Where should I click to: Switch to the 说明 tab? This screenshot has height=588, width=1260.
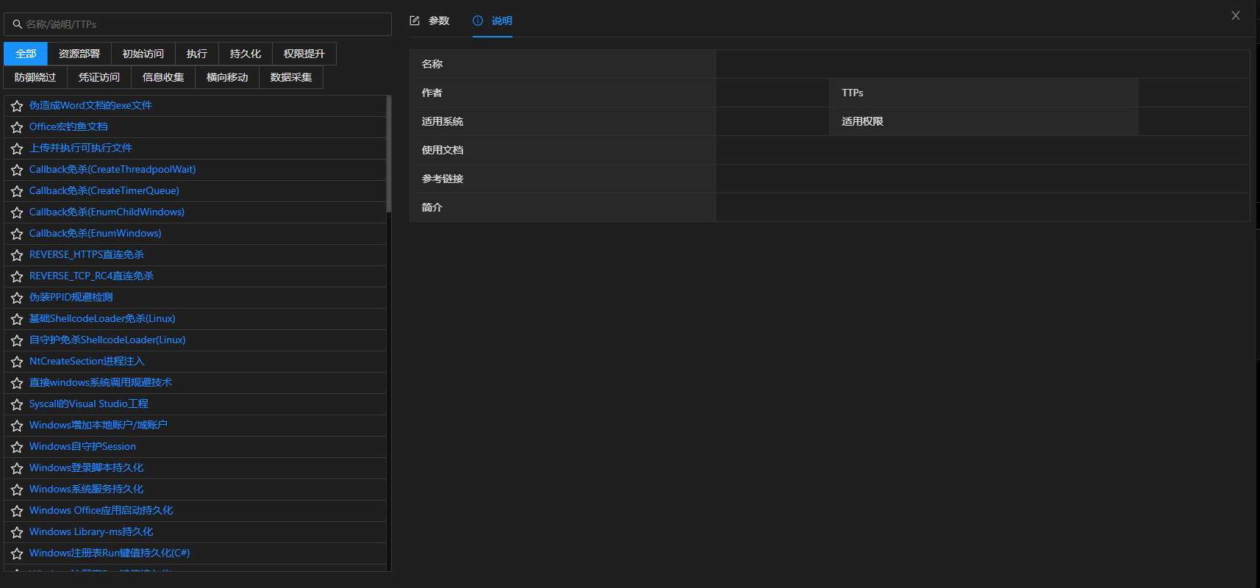coord(493,21)
